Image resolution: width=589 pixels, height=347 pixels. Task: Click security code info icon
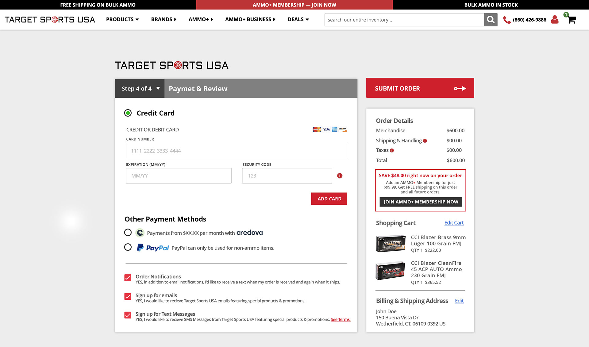340,176
